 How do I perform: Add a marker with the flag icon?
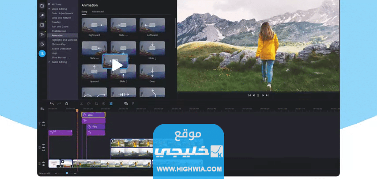(133, 104)
